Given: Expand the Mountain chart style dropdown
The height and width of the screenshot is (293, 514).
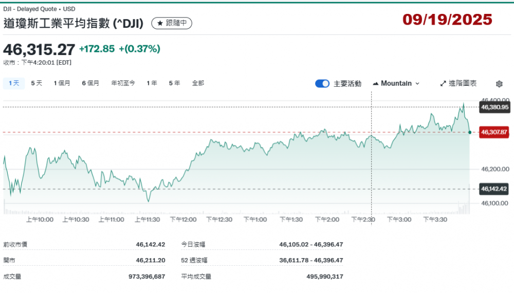Looking at the screenshot, I should tap(417, 83).
